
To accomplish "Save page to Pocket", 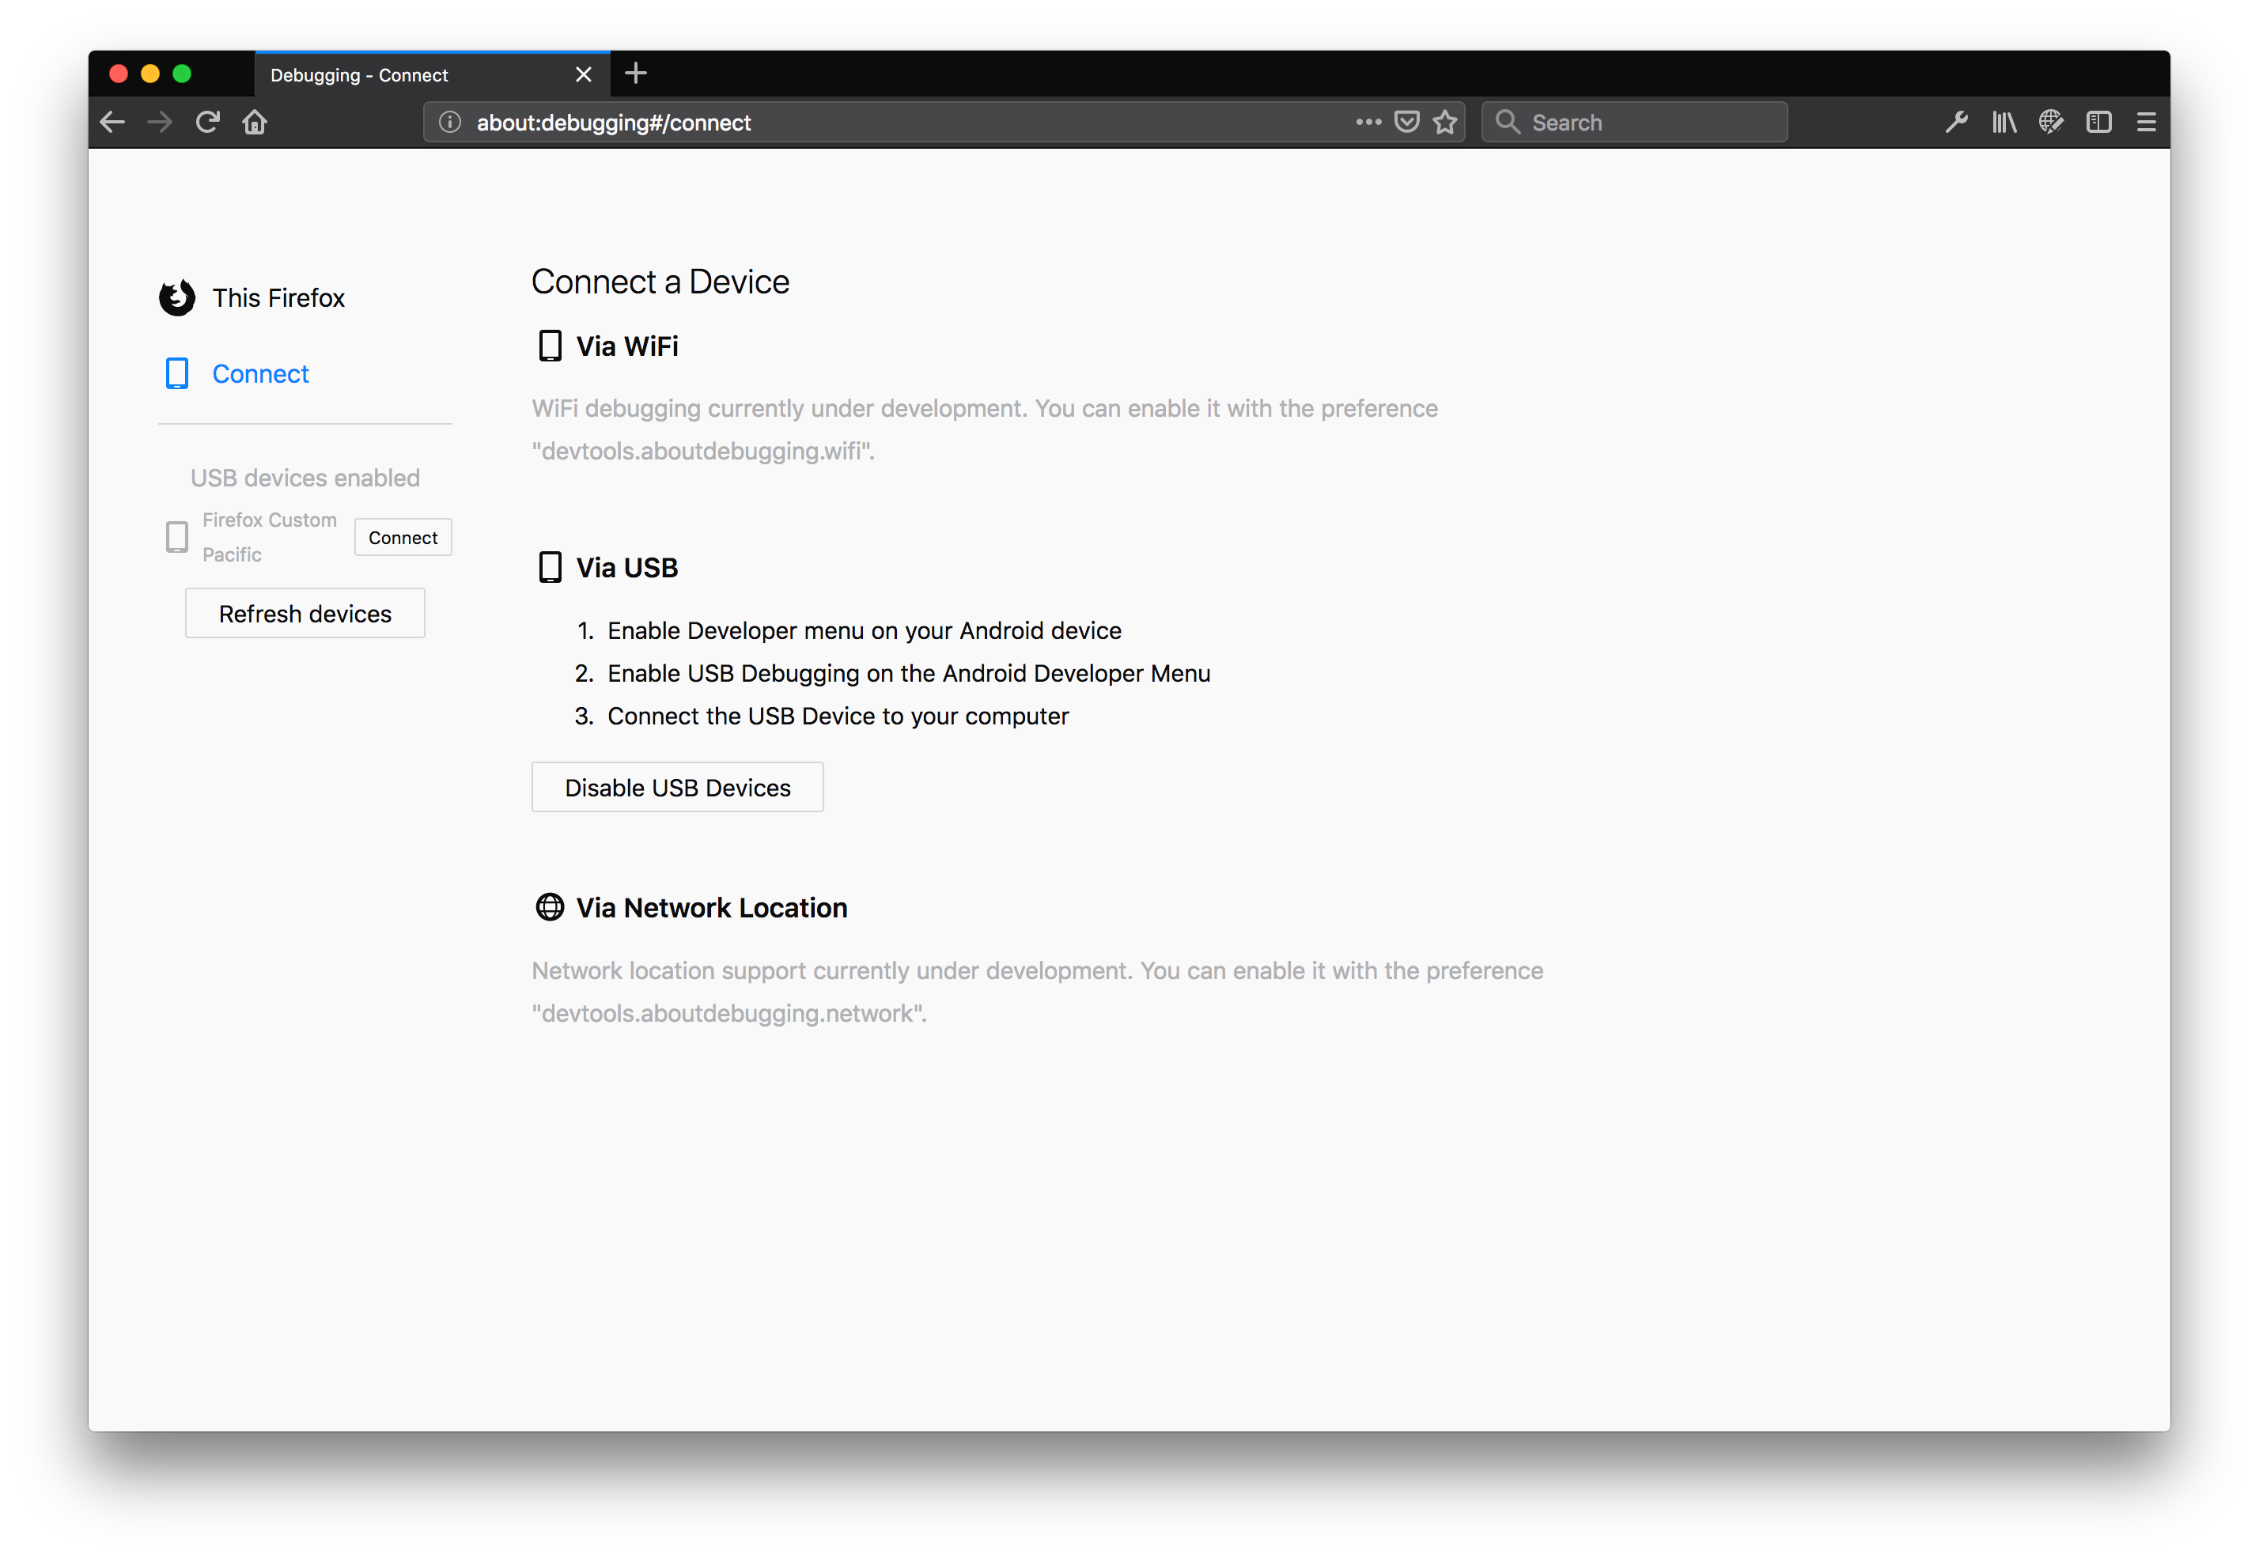I will coord(1407,122).
